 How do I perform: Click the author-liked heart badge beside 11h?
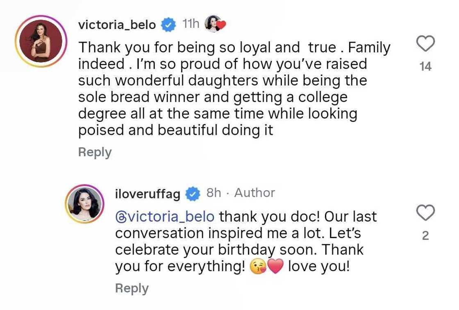pyautogui.click(x=215, y=24)
